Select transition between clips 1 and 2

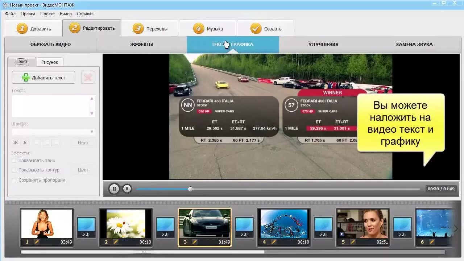(x=86, y=228)
